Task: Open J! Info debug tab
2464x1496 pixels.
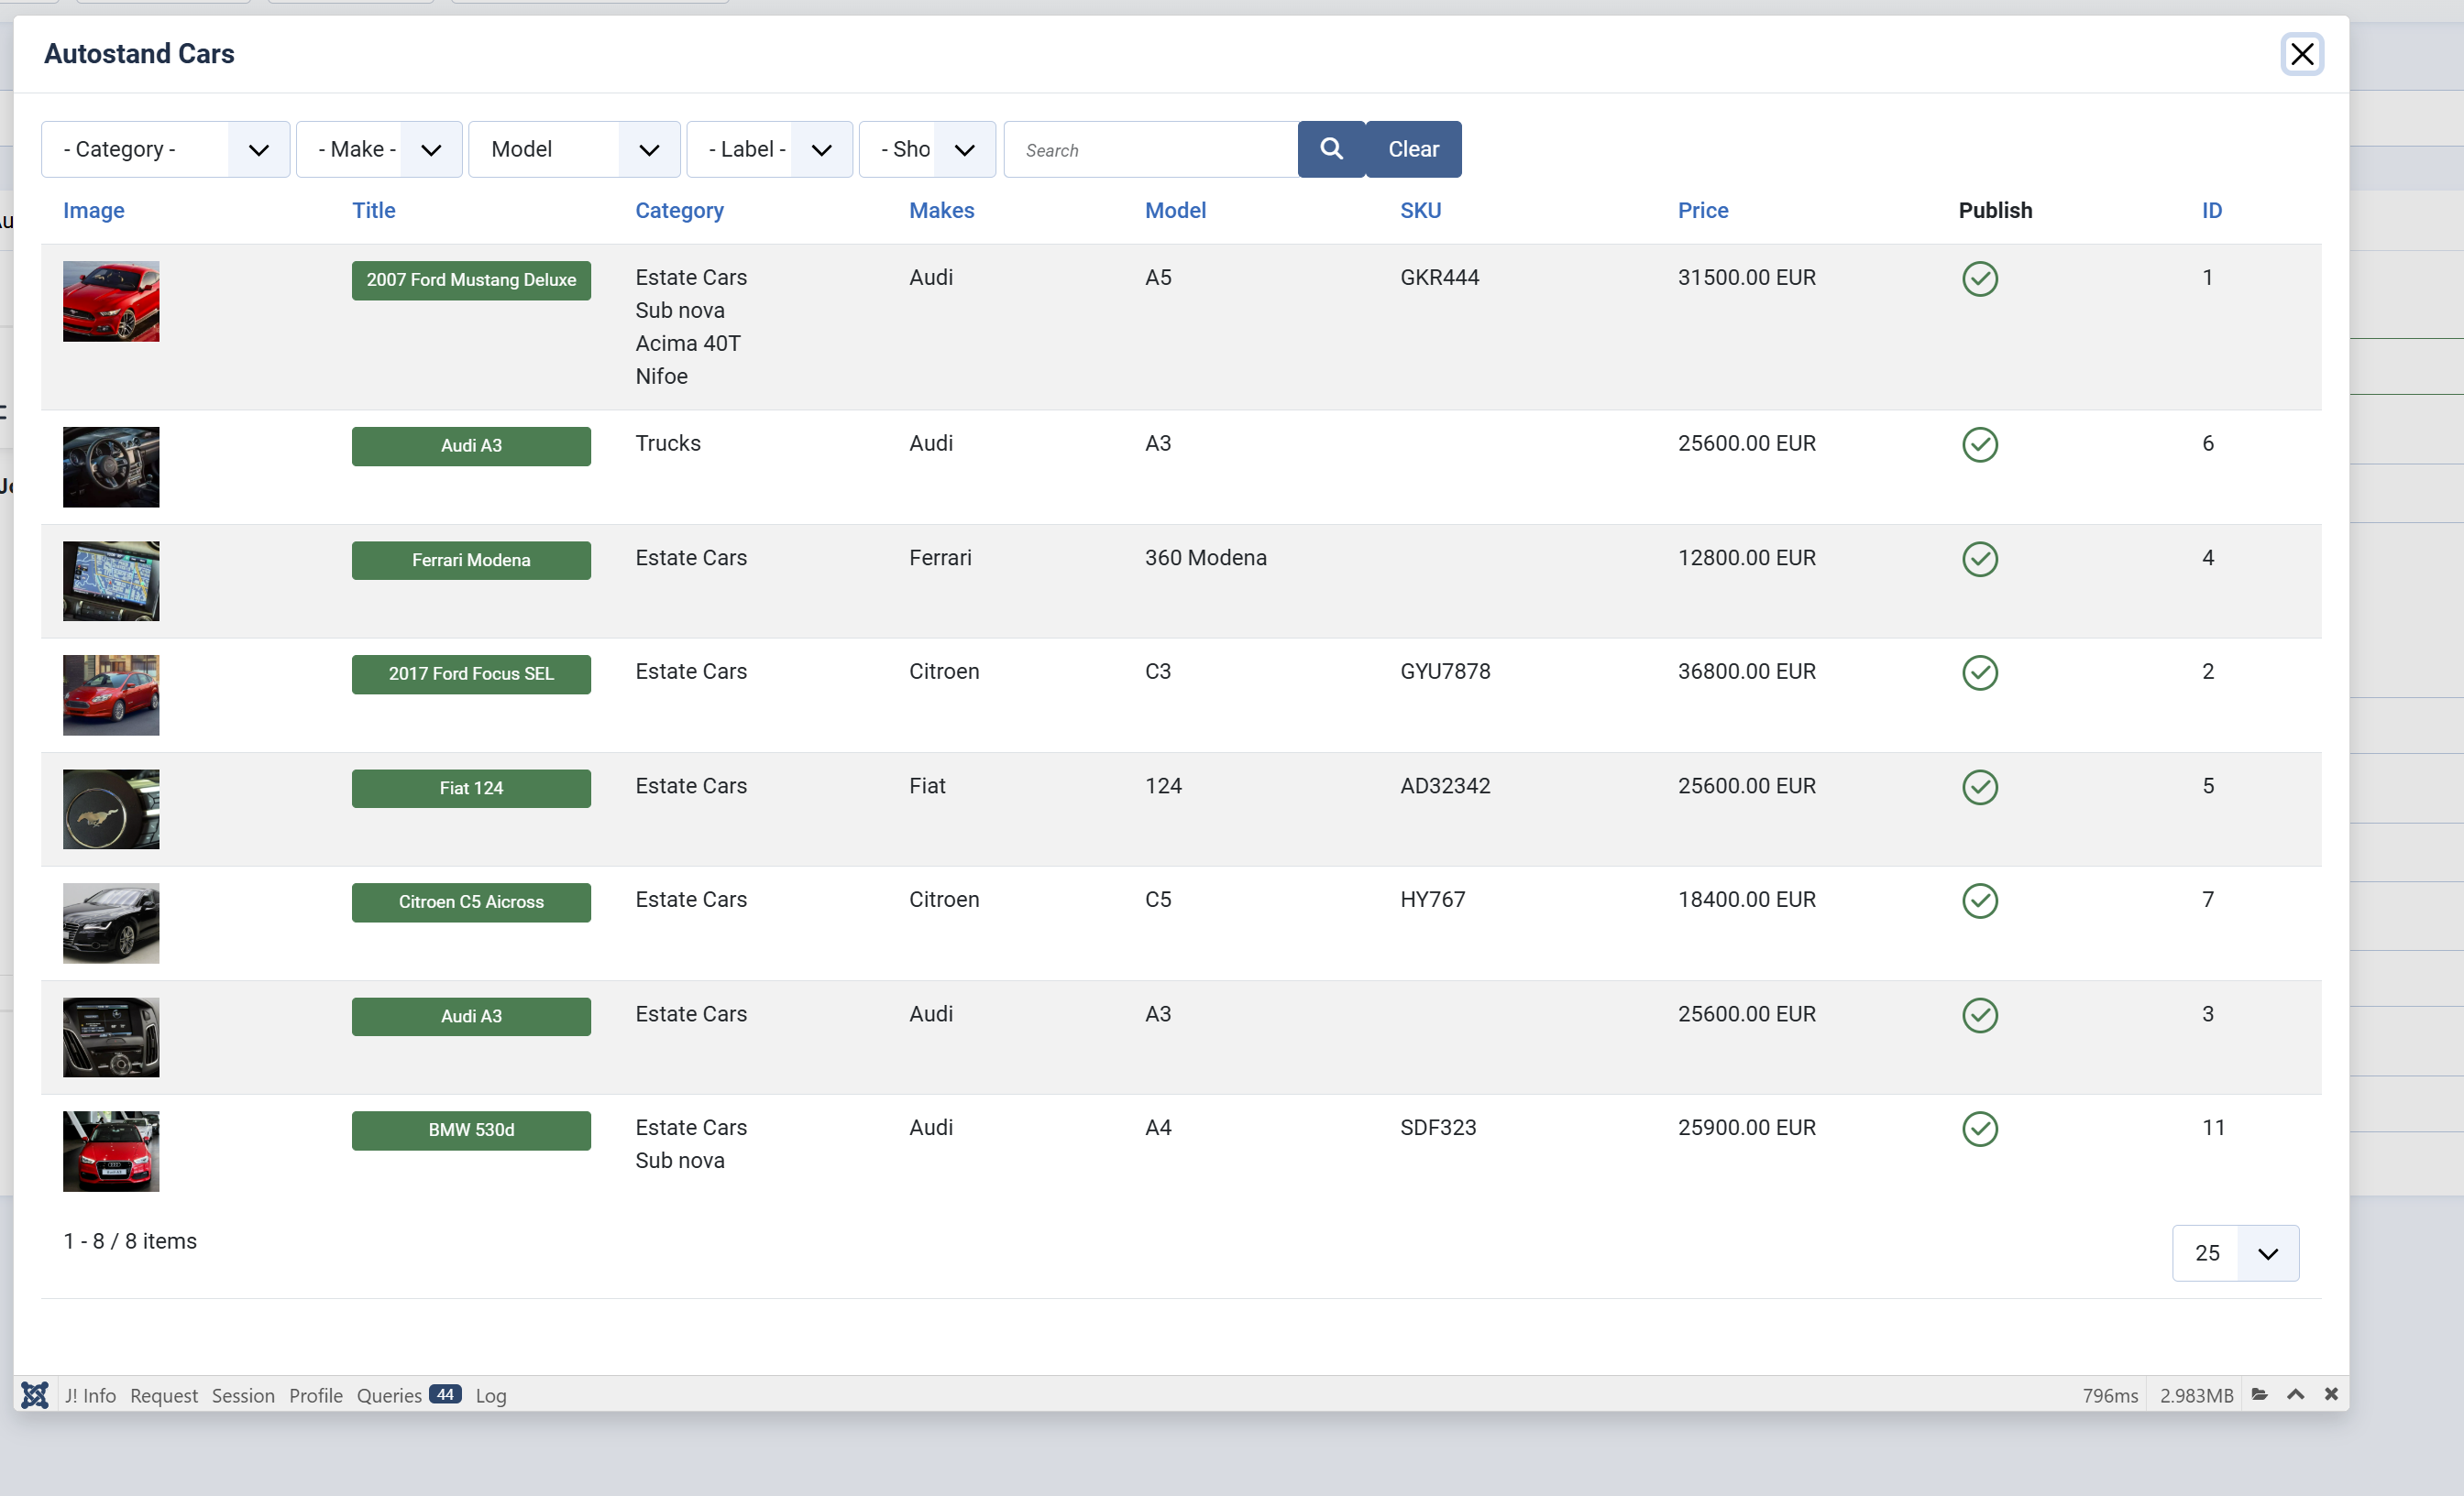Action: click(90, 1395)
